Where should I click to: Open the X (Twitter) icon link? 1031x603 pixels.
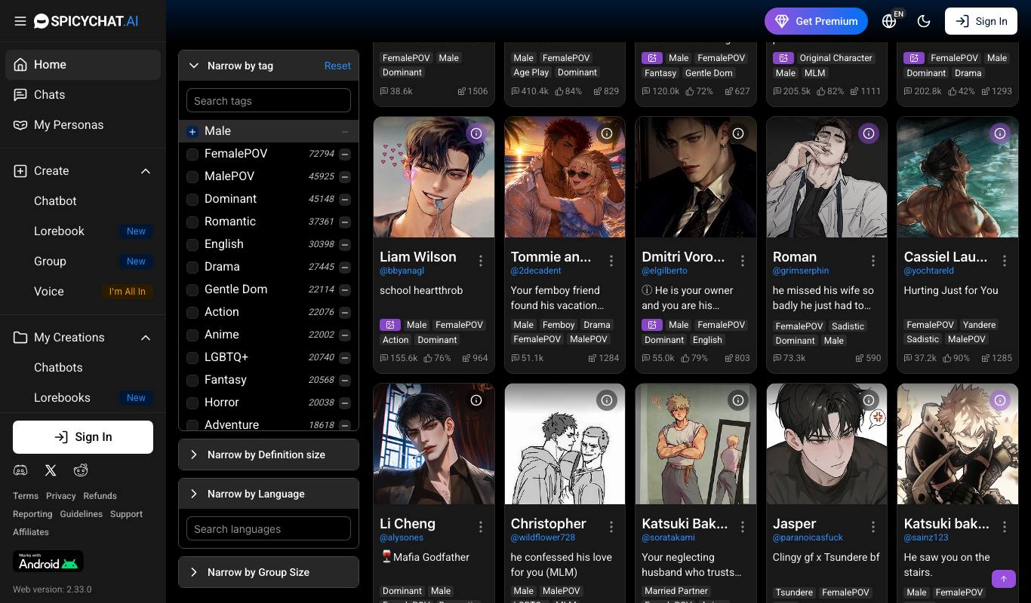coord(51,470)
